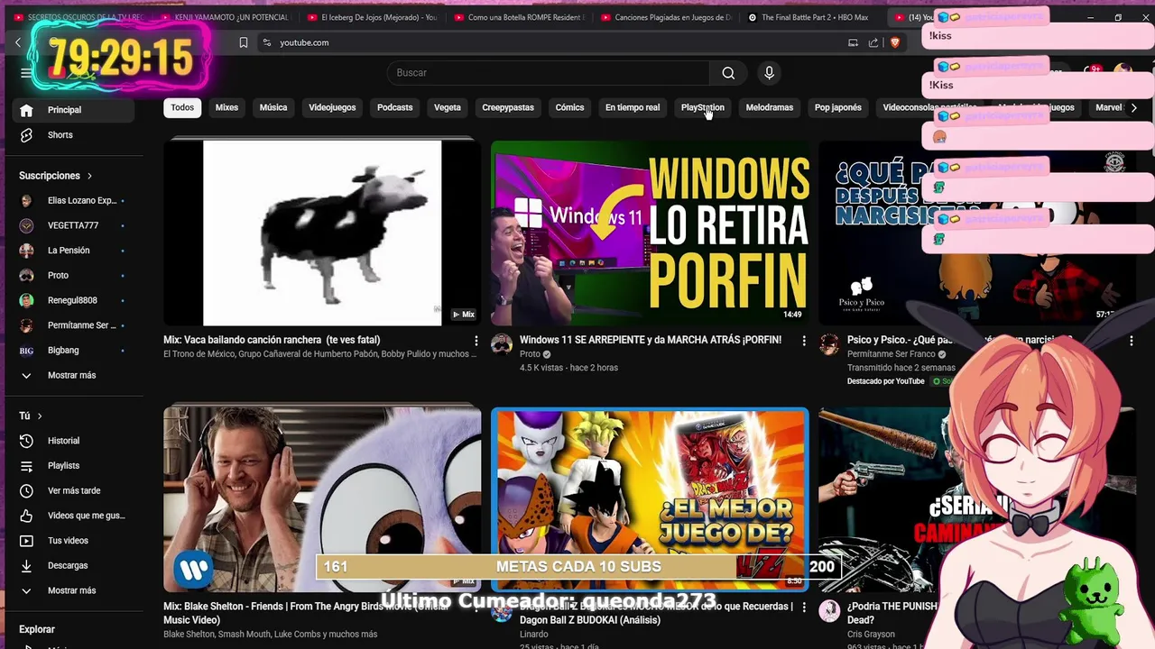Viewport: 1155px width, 649px height.
Task: Open Tus videos in the sidebar
Action: pyautogui.click(x=69, y=541)
